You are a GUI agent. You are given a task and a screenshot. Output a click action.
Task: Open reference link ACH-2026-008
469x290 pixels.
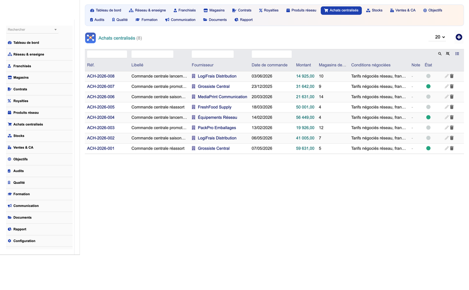101,76
